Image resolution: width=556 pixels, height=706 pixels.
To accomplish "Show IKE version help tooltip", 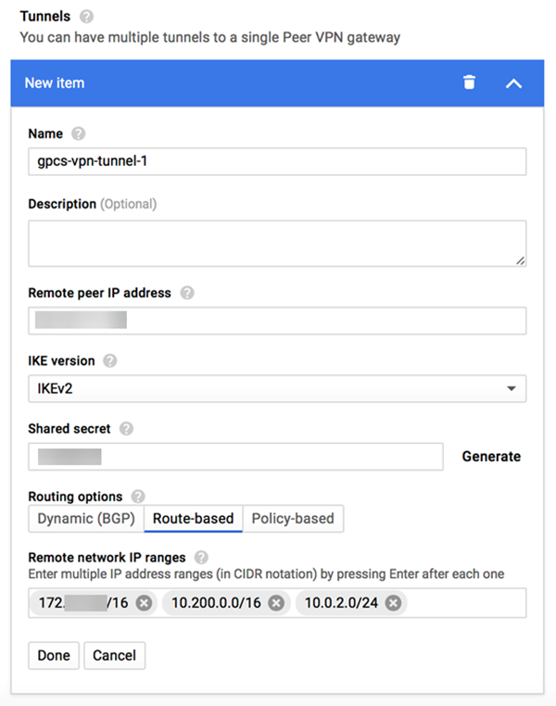I will [x=110, y=360].
